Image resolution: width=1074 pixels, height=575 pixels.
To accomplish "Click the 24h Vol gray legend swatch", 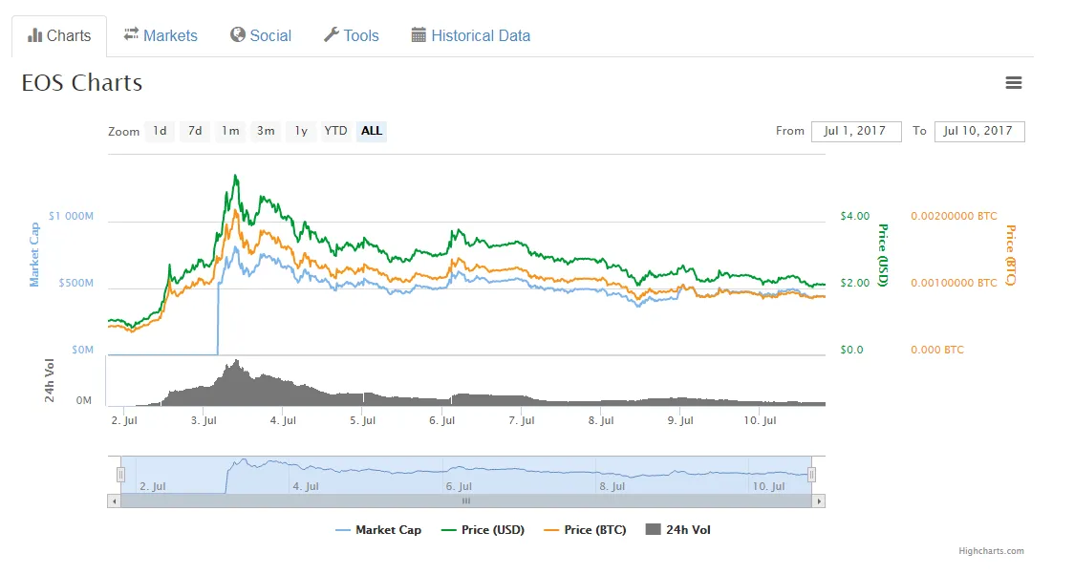I will click(x=653, y=529).
